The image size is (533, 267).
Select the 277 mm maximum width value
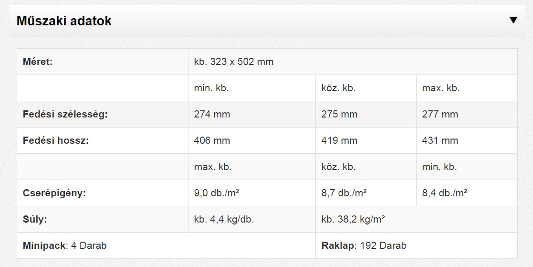coord(440,115)
